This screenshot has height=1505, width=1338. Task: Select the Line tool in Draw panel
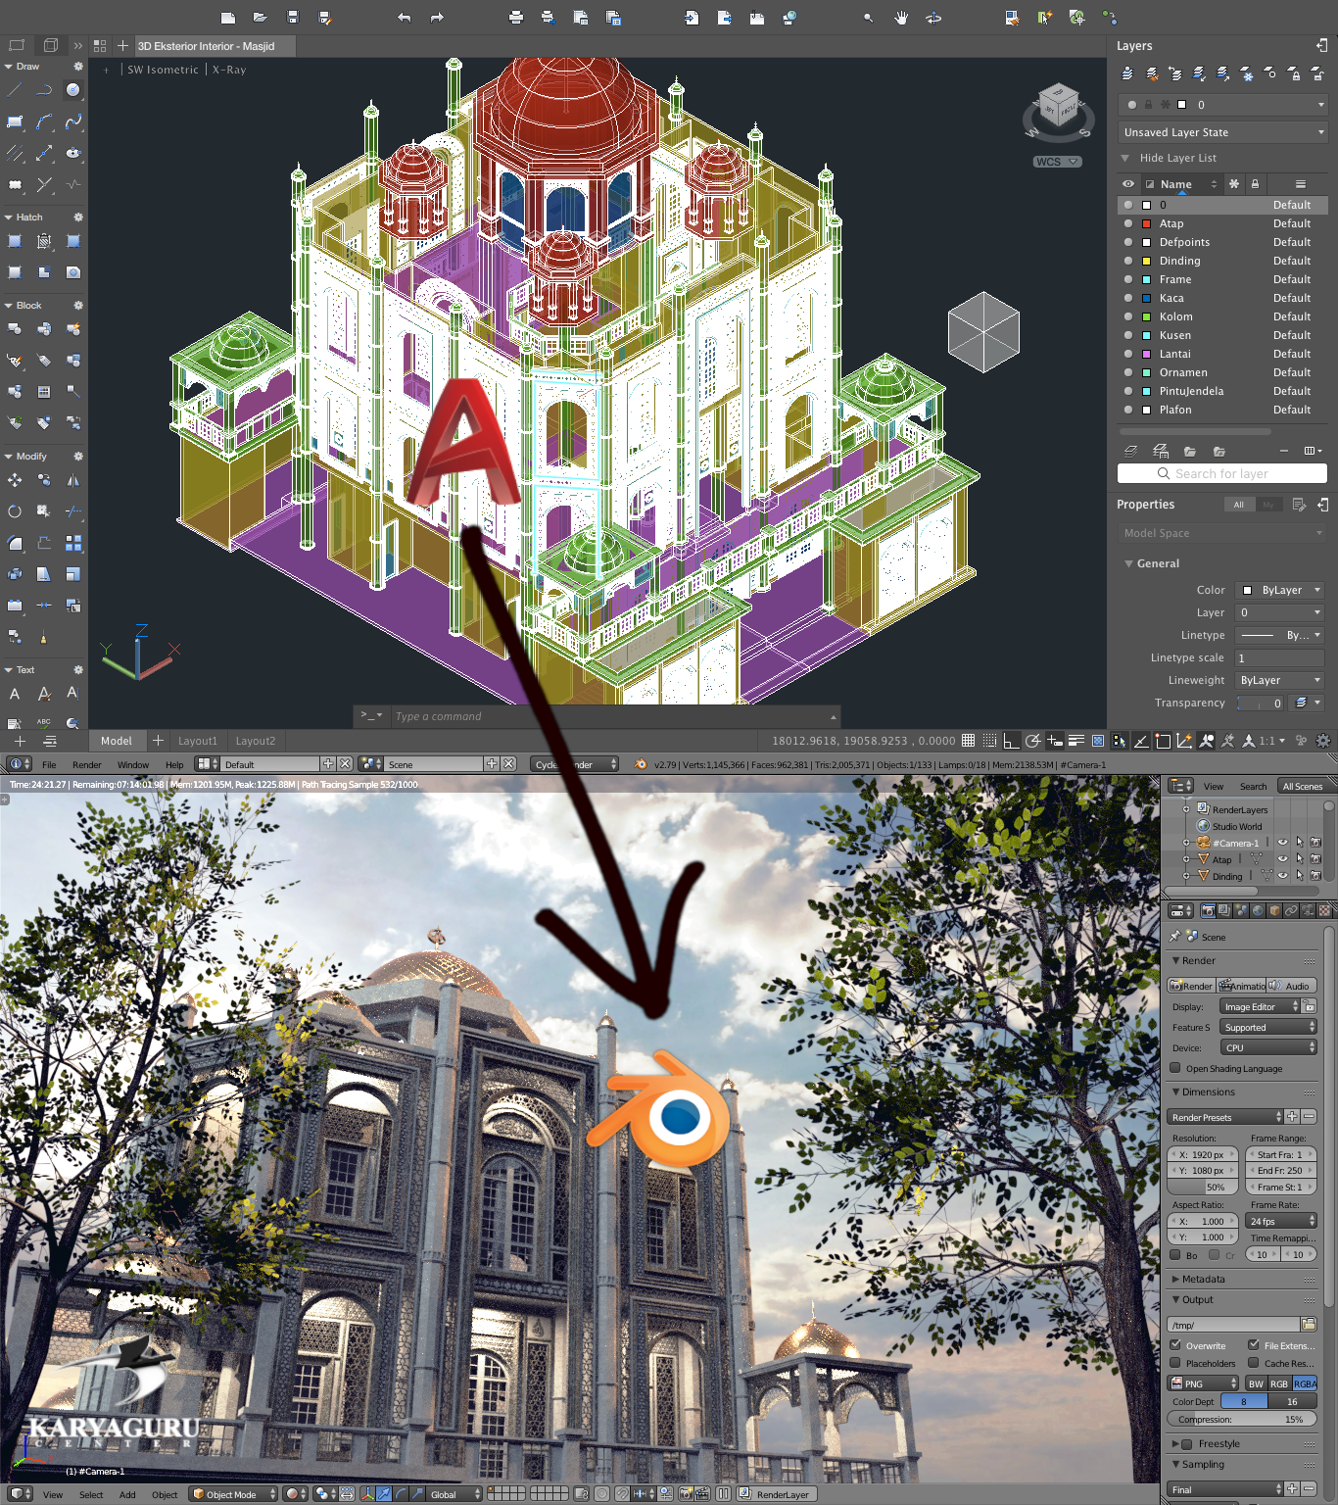pos(15,90)
